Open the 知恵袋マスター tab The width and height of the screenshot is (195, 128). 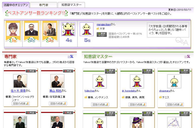pos(71,5)
